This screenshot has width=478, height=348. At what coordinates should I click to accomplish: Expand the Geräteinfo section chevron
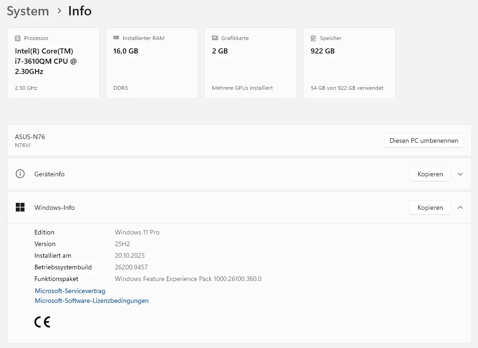460,174
